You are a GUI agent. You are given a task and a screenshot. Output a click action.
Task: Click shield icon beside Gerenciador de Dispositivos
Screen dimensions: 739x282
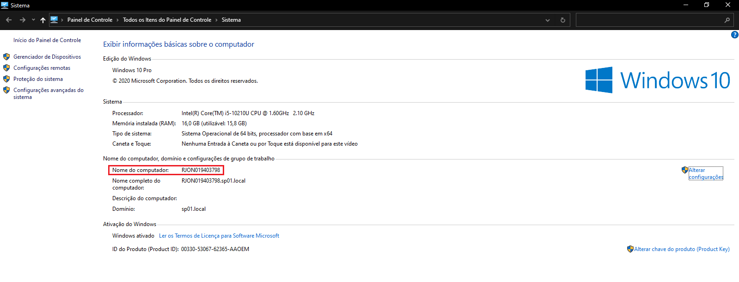[6, 57]
